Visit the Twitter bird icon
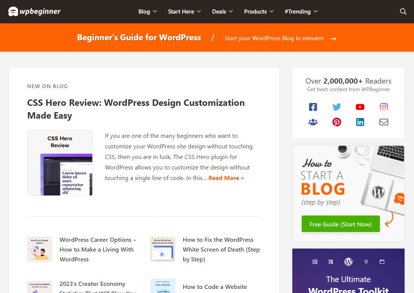414x293 pixels. click(x=337, y=107)
